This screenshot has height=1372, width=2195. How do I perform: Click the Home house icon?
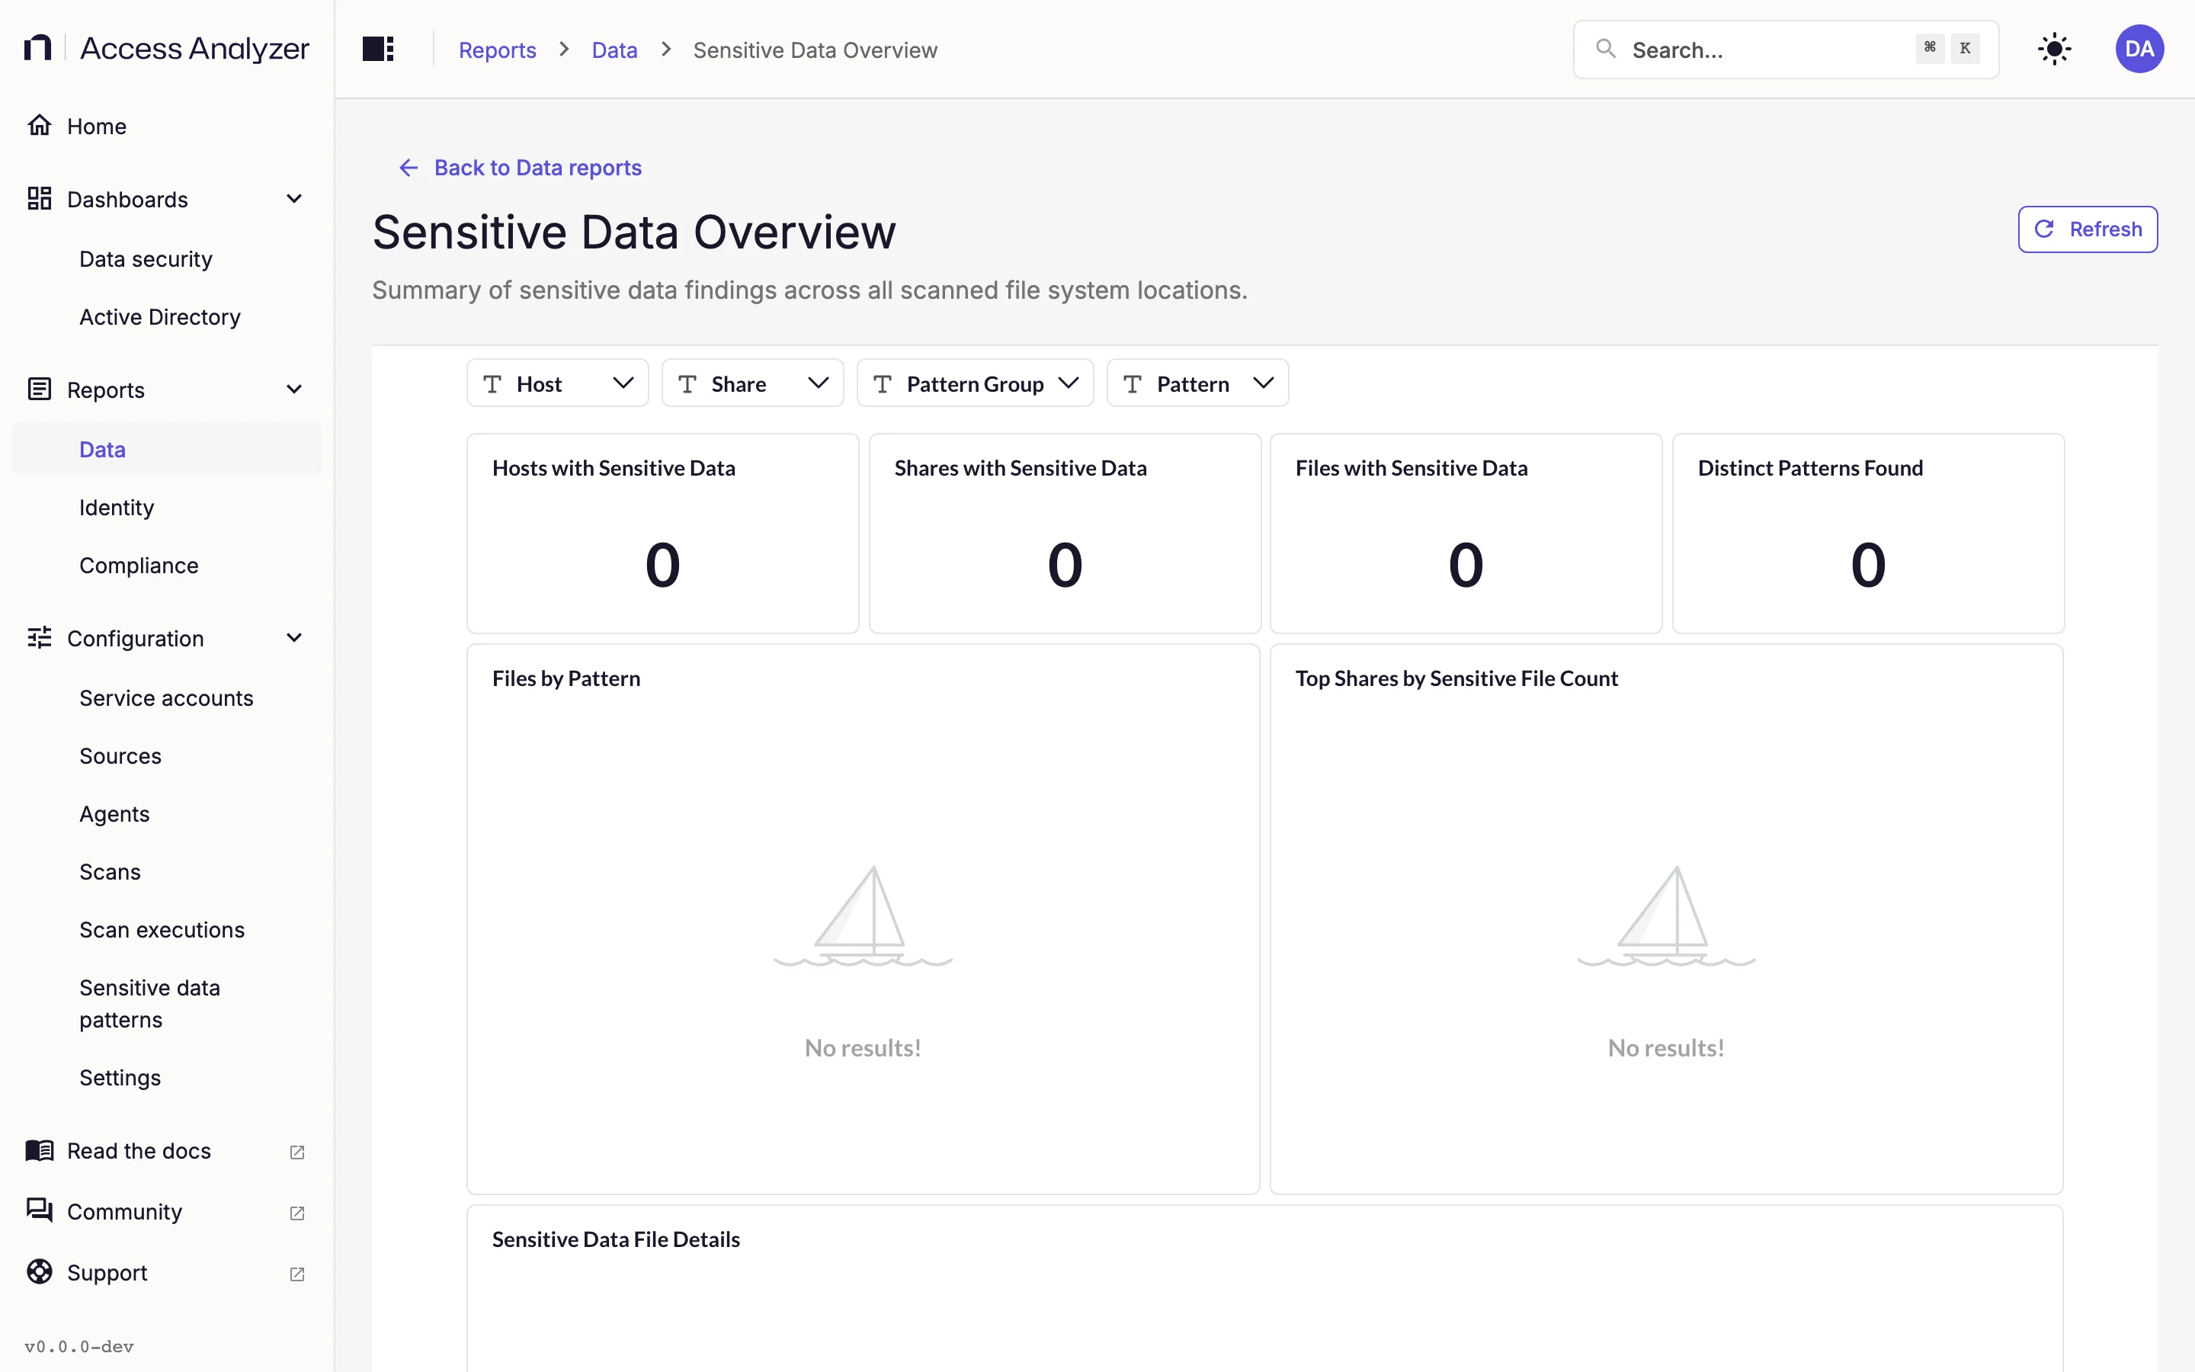click(x=40, y=125)
